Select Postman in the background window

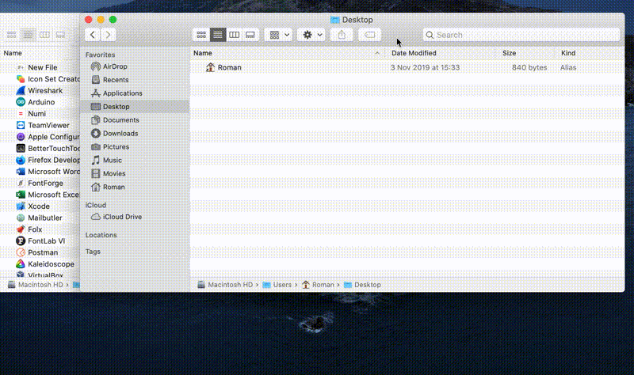click(x=40, y=252)
